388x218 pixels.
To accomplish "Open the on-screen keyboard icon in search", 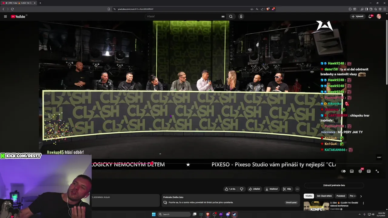I will (x=223, y=16).
